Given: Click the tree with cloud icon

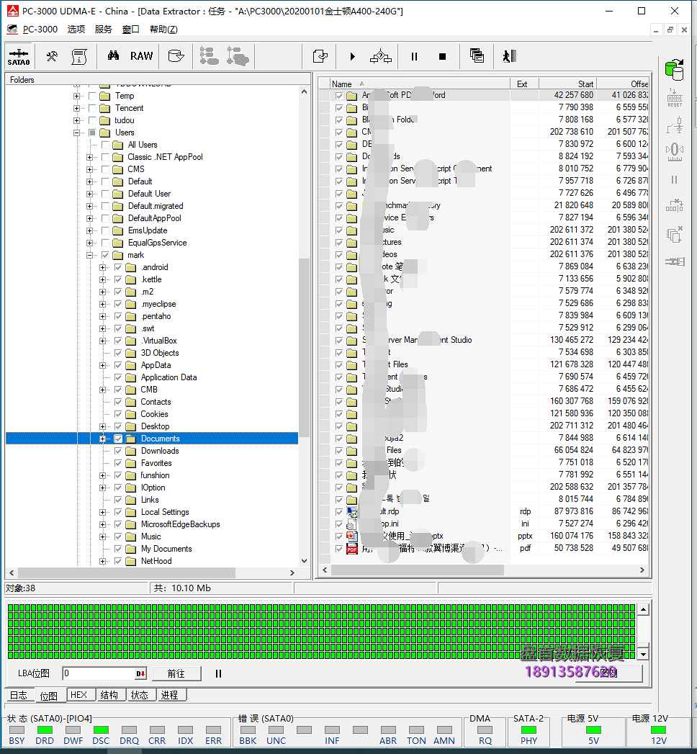Looking at the screenshot, I should pos(238,56).
